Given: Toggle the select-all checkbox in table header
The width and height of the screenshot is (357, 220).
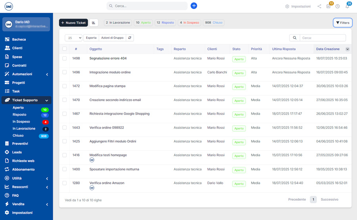Looking at the screenshot, I should point(64,49).
